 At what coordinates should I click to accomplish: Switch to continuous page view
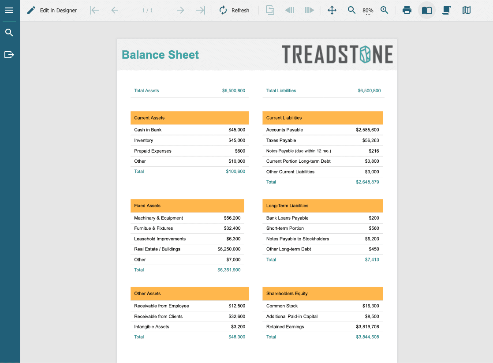click(446, 11)
